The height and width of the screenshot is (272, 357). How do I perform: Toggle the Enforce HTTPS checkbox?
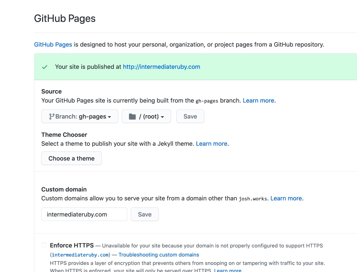44,245
